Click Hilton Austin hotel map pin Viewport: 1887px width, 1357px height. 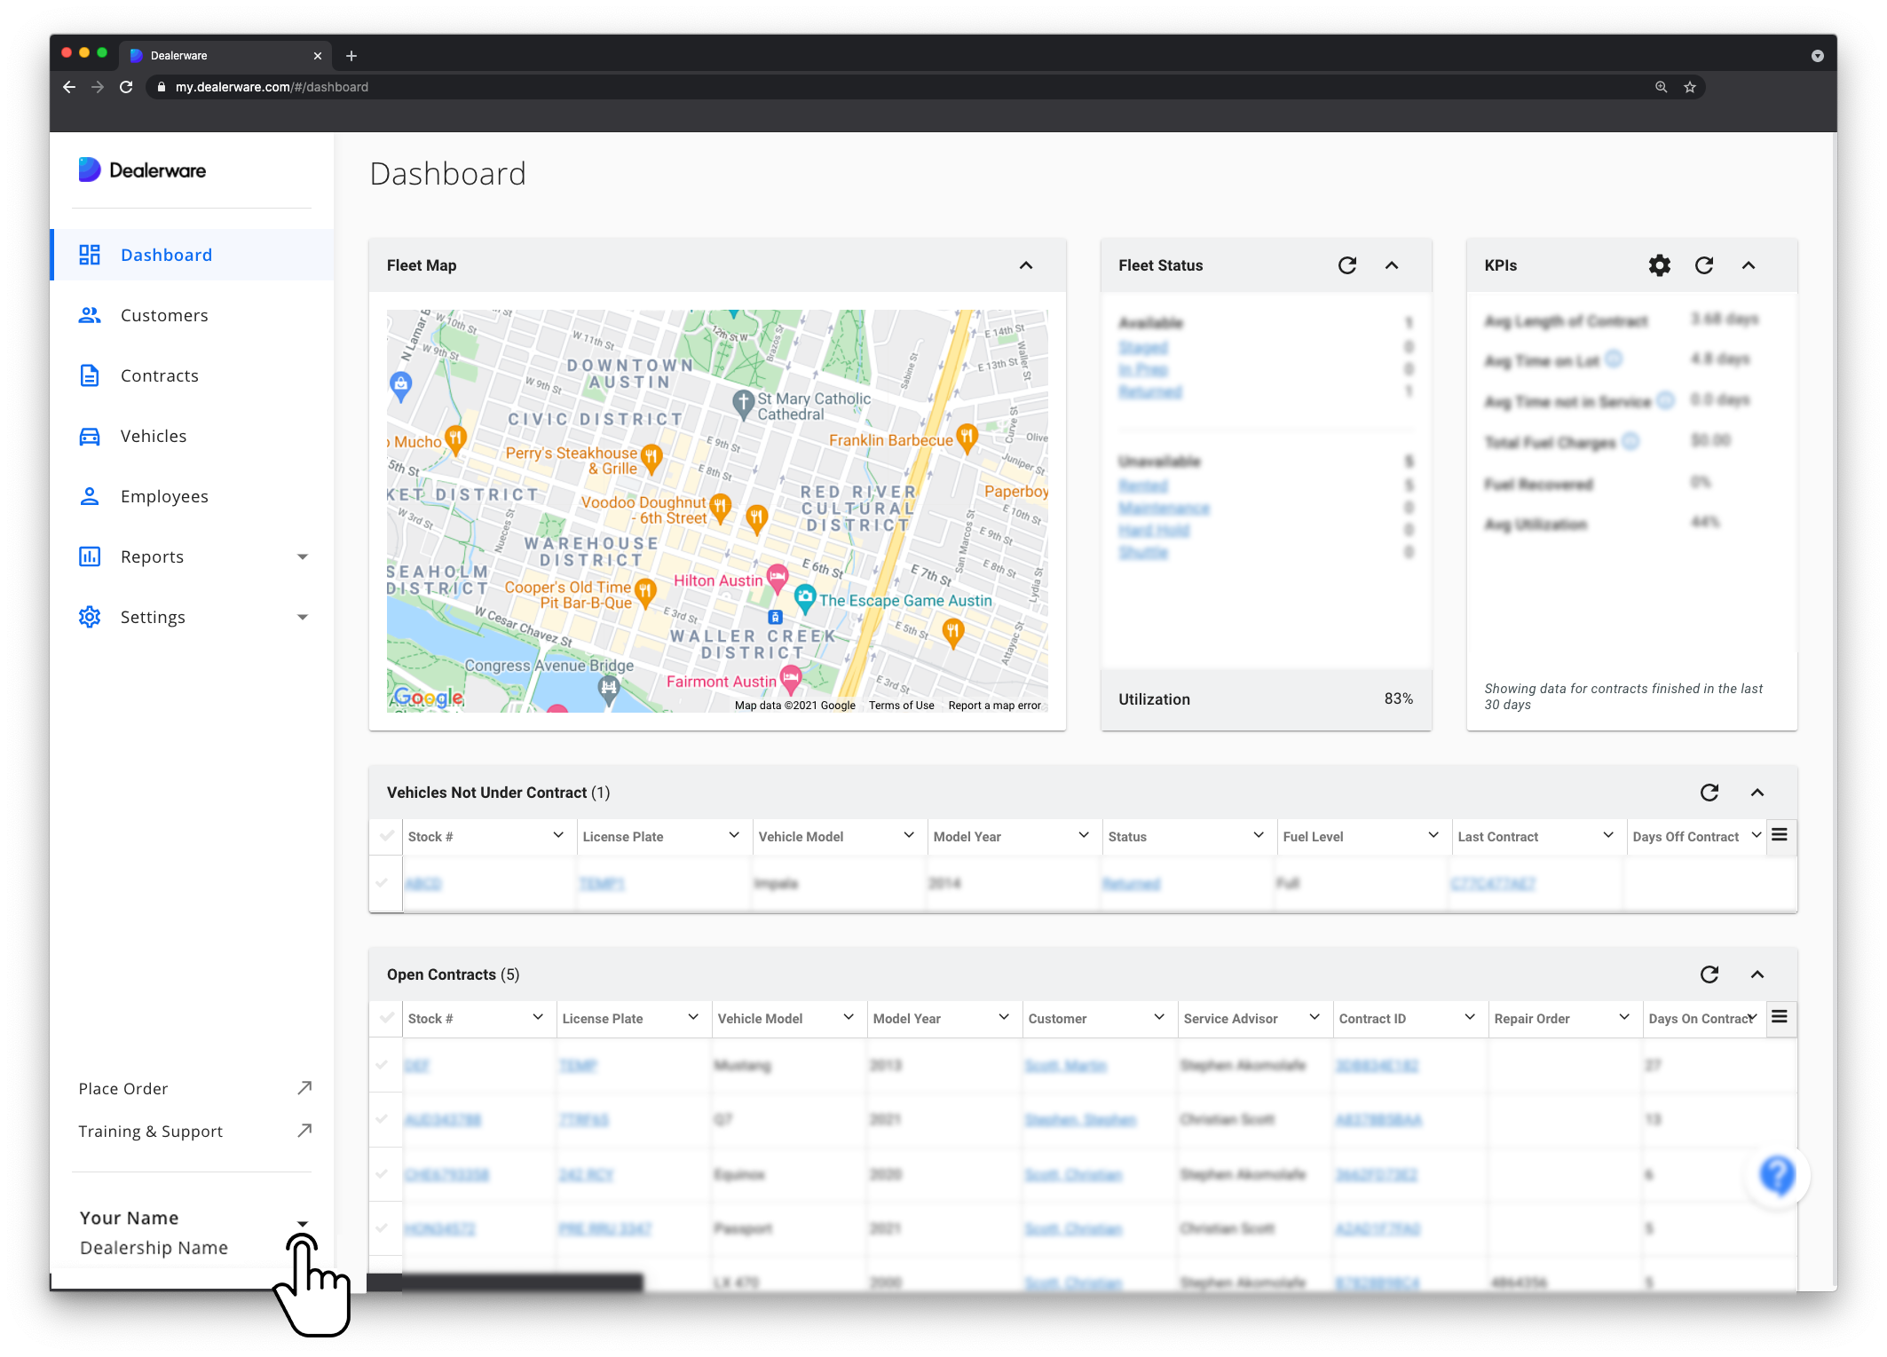pos(778,579)
